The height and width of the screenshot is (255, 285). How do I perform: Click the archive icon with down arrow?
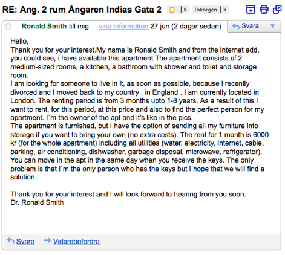[251, 10]
